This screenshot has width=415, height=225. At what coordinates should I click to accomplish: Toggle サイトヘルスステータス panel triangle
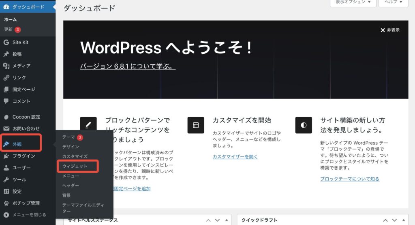click(227, 220)
